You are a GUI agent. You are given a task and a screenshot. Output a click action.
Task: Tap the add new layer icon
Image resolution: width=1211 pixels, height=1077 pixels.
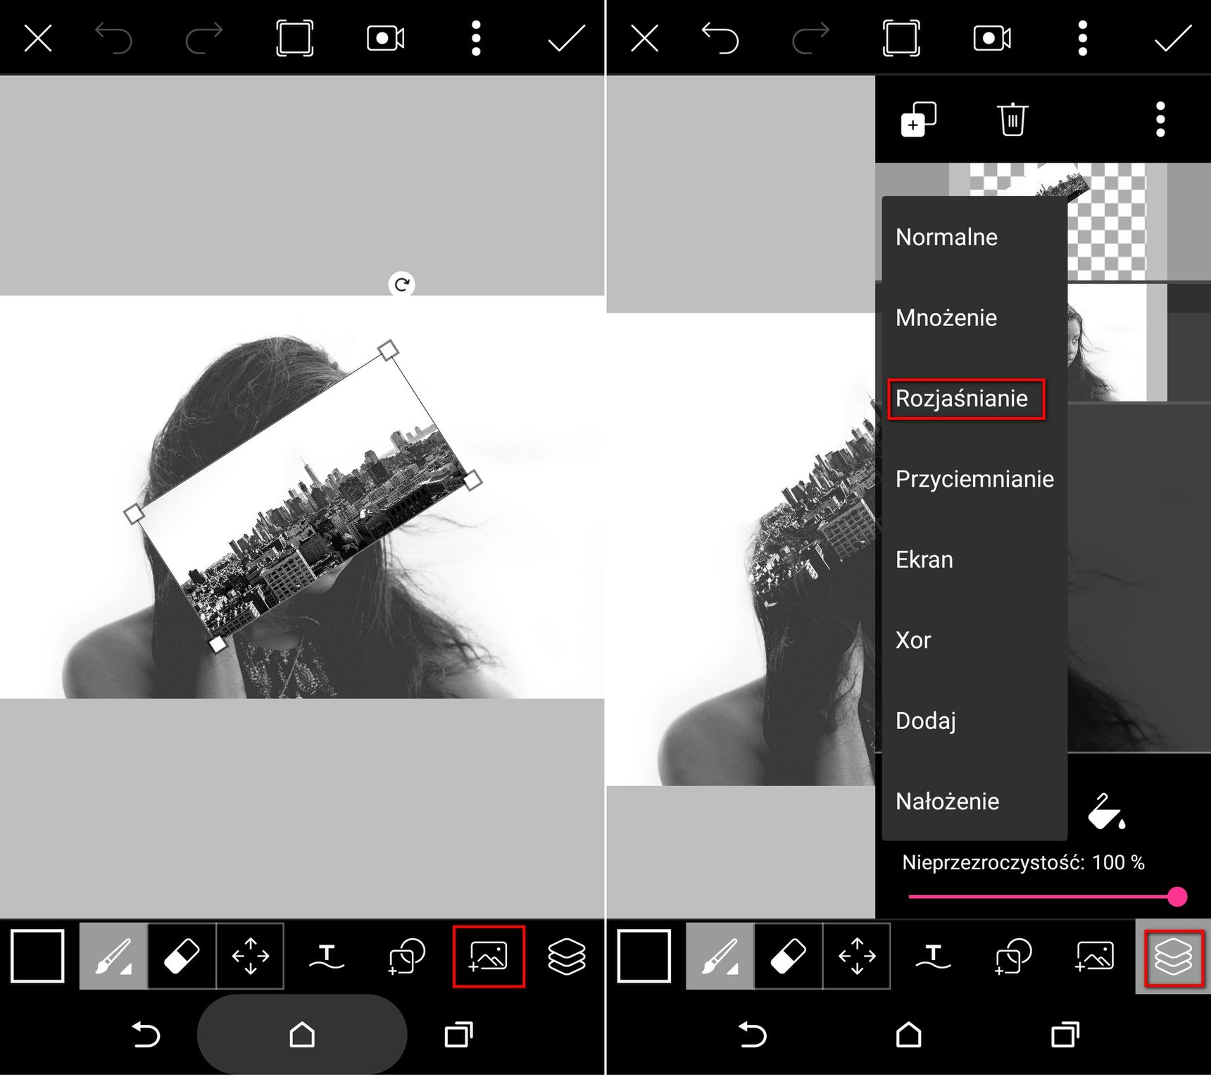pos(918,120)
